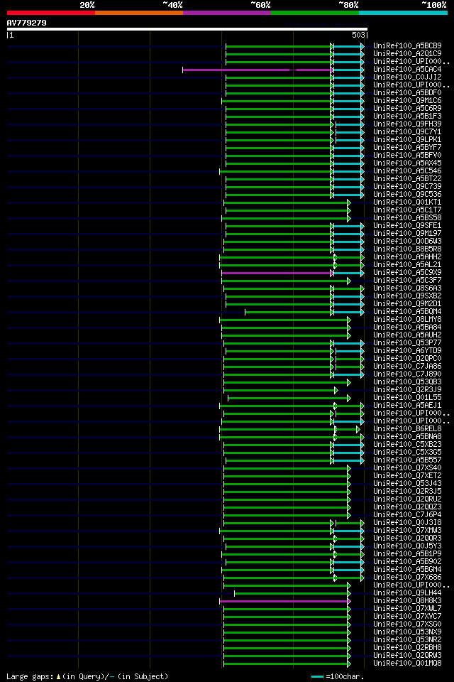Choose the UniRef100_A5C546 label
This screenshot has height=682, width=454.
(407, 171)
